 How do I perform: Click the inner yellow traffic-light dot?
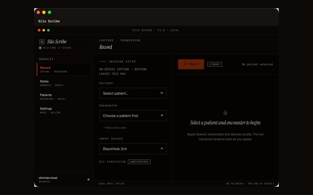point(44,30)
